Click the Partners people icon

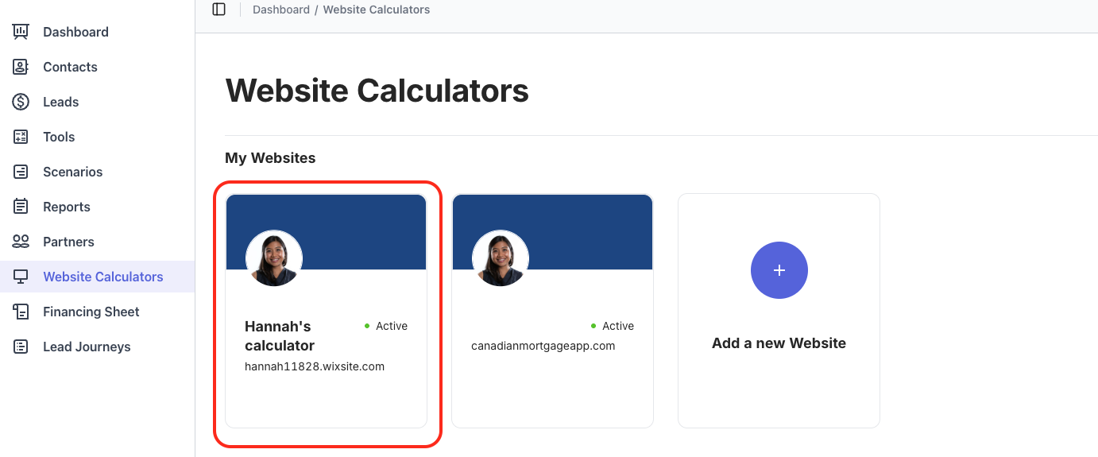point(21,242)
